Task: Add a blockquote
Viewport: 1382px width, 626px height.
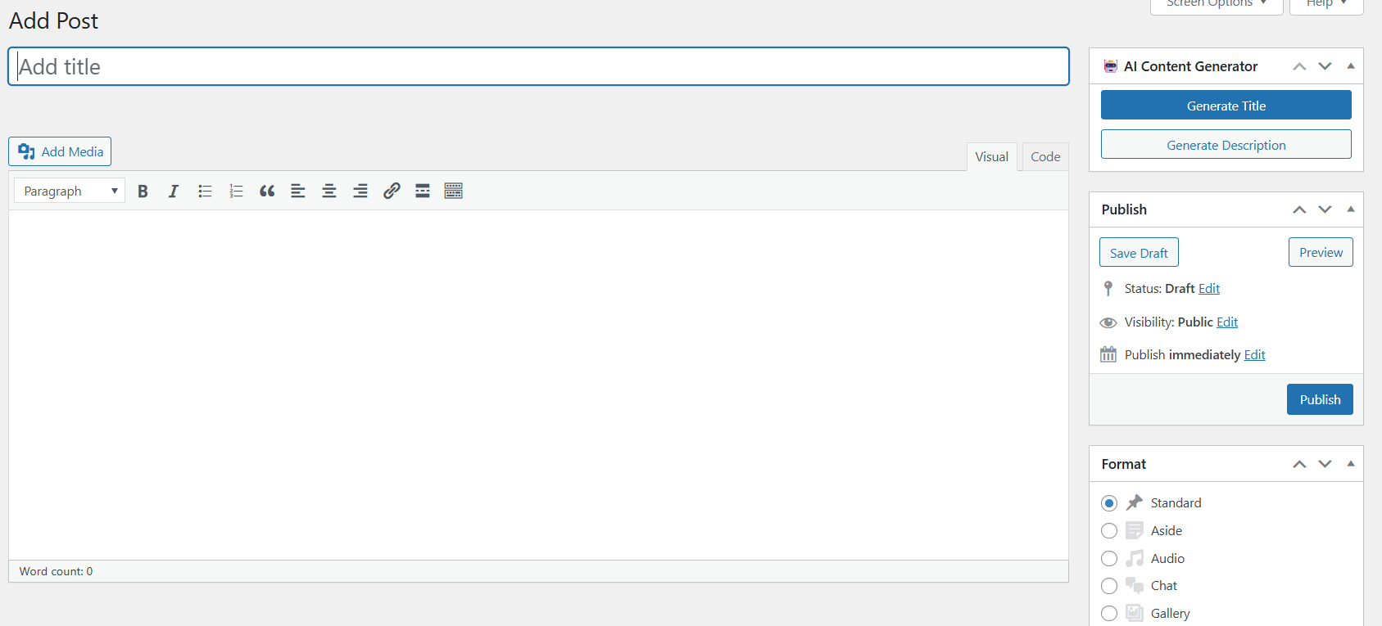Action: pos(267,191)
